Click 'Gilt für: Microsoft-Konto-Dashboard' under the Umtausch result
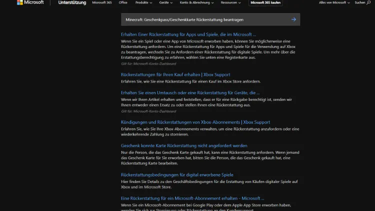Viewport: 375px width, 211px height. (x=148, y=111)
